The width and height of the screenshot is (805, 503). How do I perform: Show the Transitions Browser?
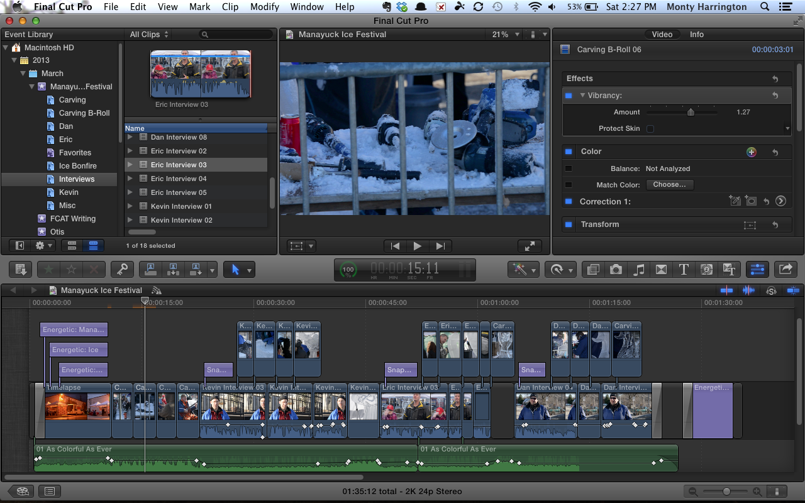click(661, 270)
